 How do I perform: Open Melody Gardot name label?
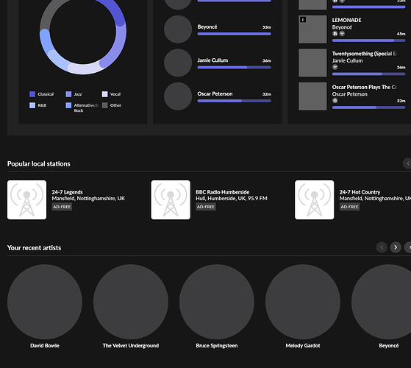pyautogui.click(x=303, y=346)
